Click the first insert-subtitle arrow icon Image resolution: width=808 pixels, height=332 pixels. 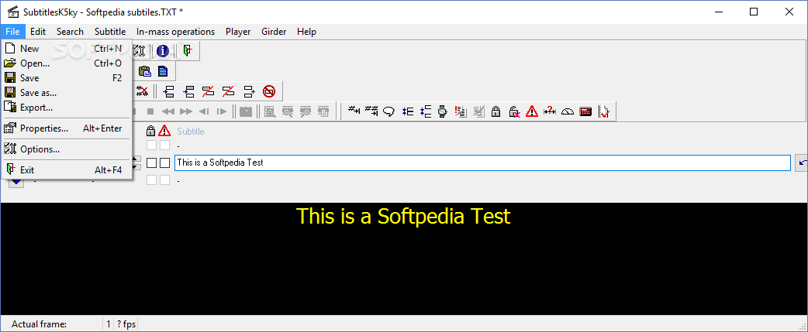pyautogui.click(x=168, y=92)
